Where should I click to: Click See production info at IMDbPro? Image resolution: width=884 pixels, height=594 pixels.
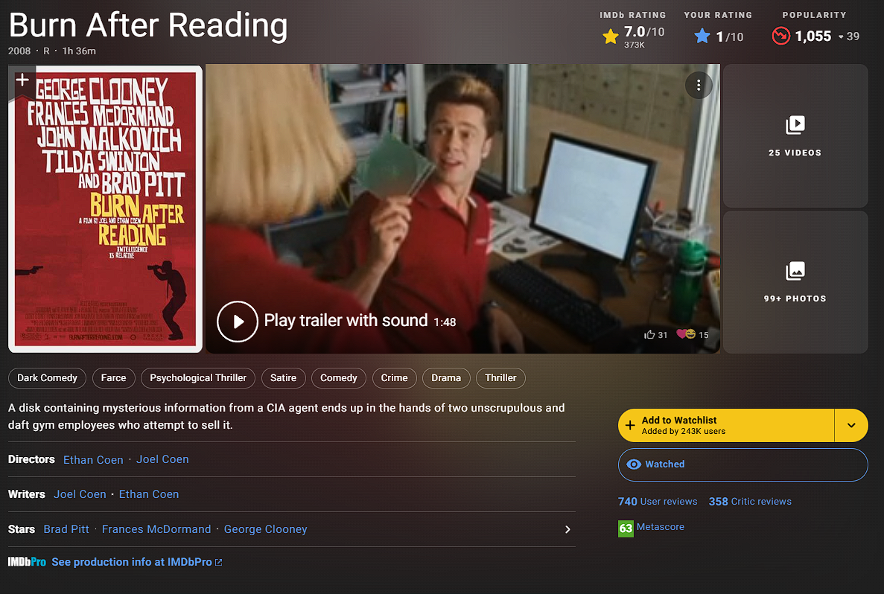(x=132, y=562)
